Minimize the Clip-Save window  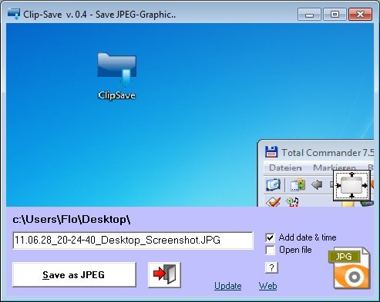click(309, 14)
